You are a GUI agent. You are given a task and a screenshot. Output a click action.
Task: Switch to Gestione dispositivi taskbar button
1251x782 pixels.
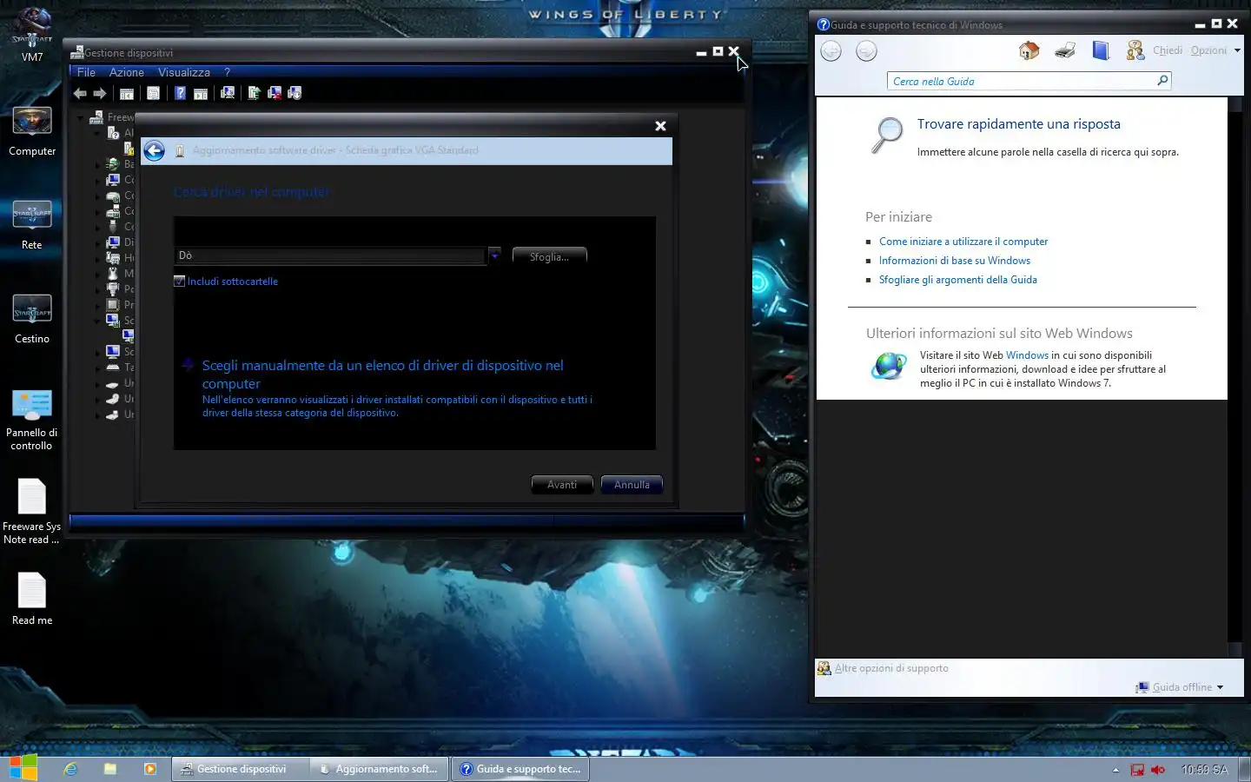coord(241,769)
